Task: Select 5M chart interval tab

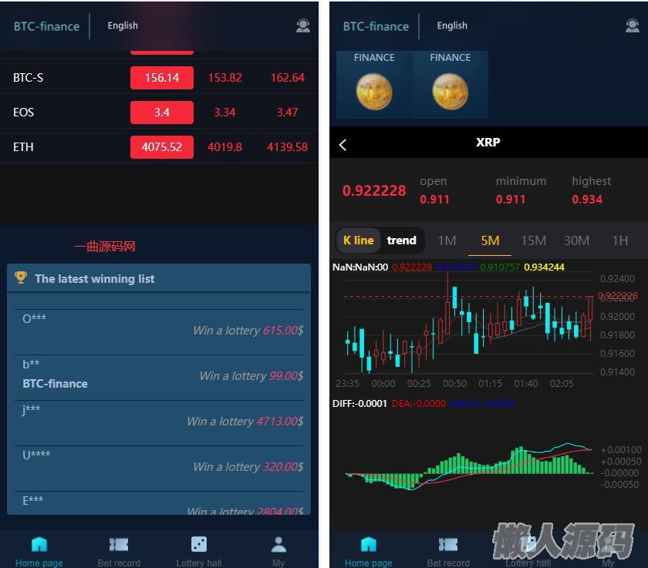Action: pyautogui.click(x=490, y=240)
